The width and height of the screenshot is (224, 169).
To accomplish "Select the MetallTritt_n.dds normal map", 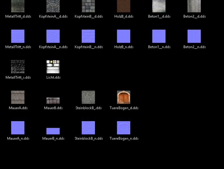I will click(18, 36).
